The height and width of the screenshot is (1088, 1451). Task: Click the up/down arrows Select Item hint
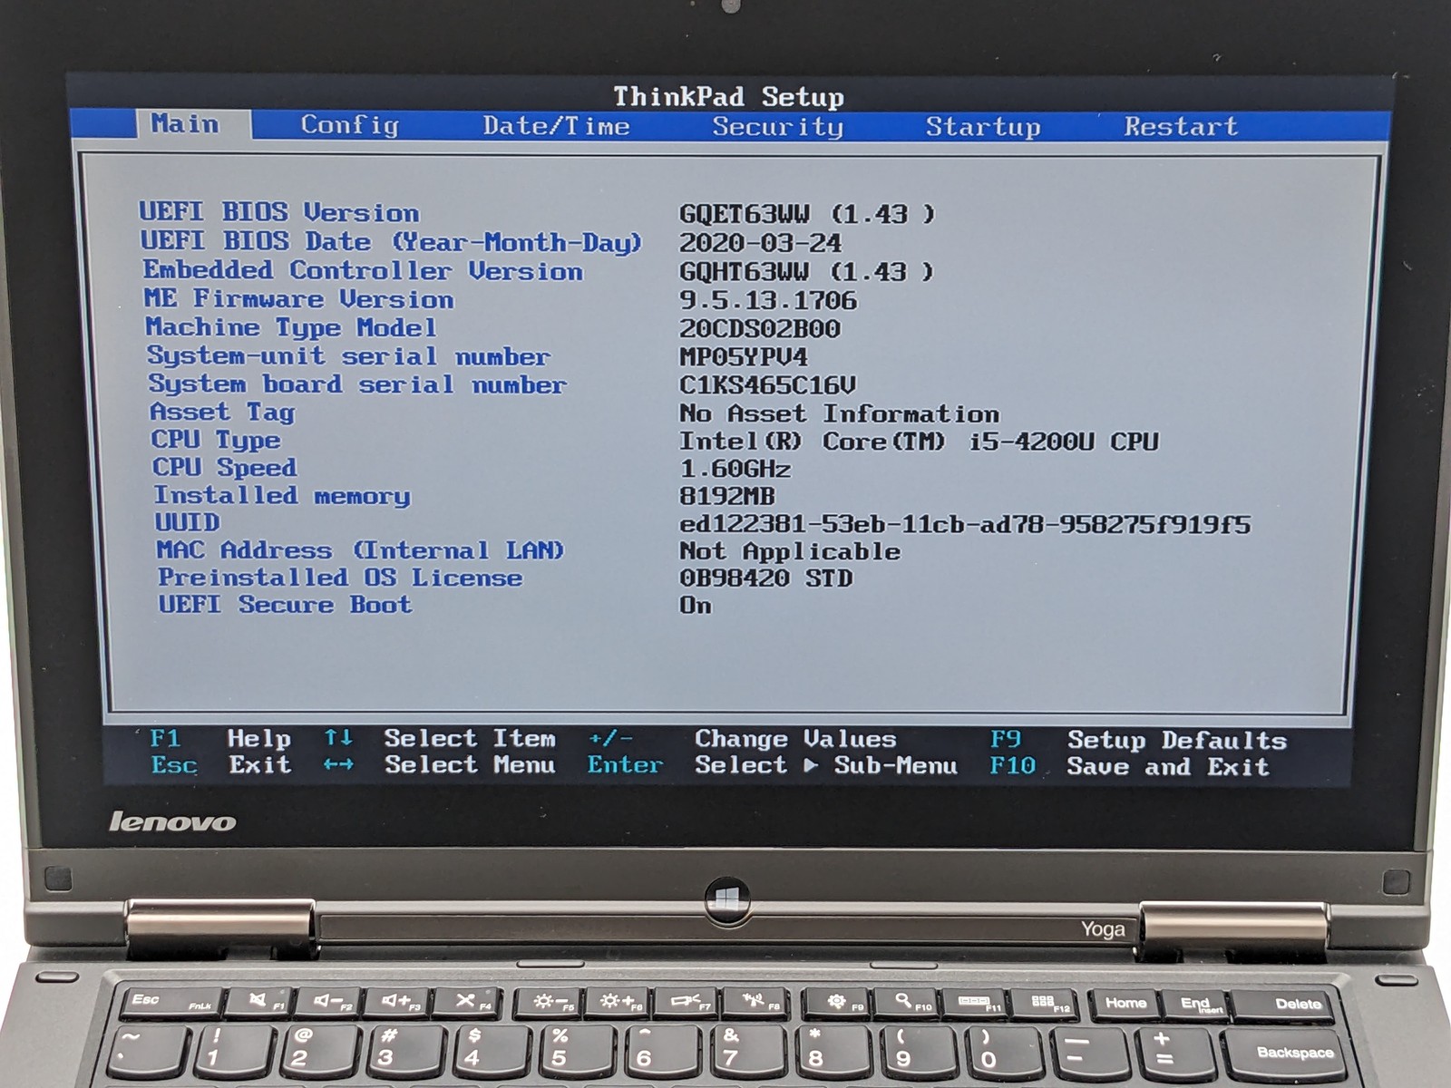click(x=440, y=739)
